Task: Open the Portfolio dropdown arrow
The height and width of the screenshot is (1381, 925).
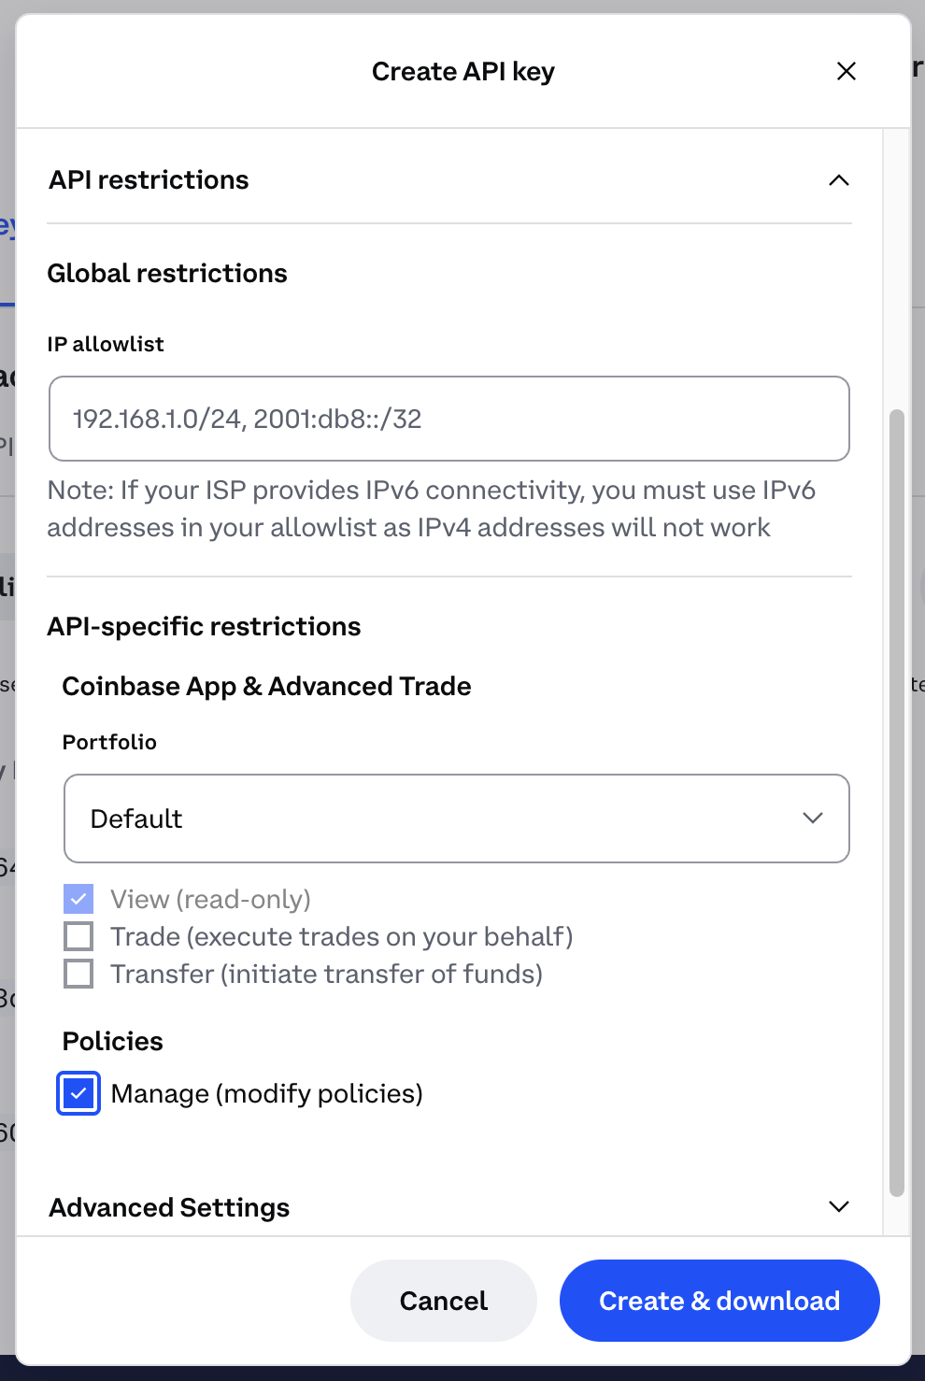Action: point(813,818)
